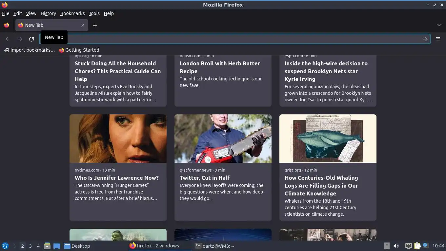446x251 pixels.
Task: Click 'nytimes.com · 13 min' source text
Action: pyautogui.click(x=95, y=170)
